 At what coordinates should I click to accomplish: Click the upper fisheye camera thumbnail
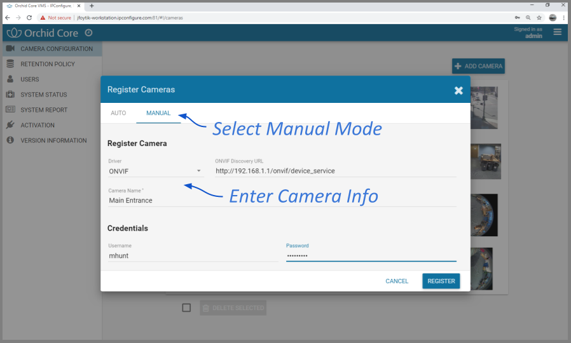point(484,215)
